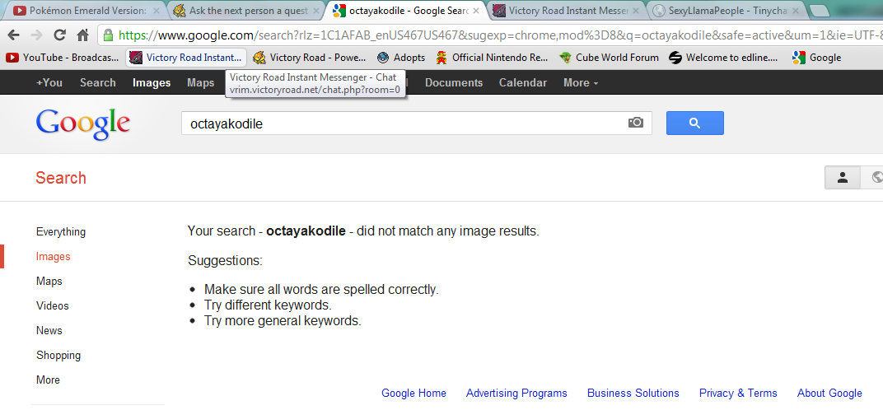This screenshot has width=883, height=410.
Task: Reload the current page
Action: pyautogui.click(x=59, y=35)
